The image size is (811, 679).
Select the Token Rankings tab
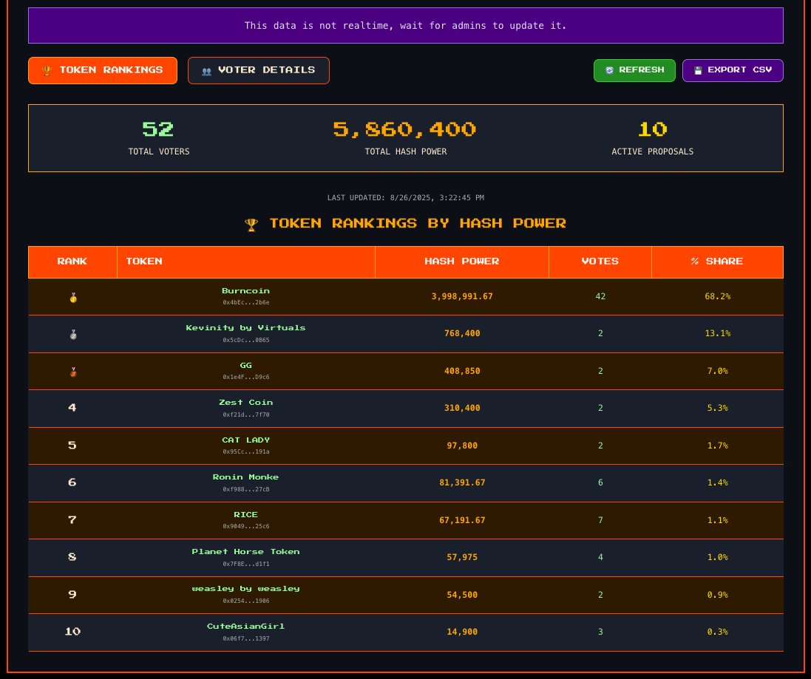103,70
